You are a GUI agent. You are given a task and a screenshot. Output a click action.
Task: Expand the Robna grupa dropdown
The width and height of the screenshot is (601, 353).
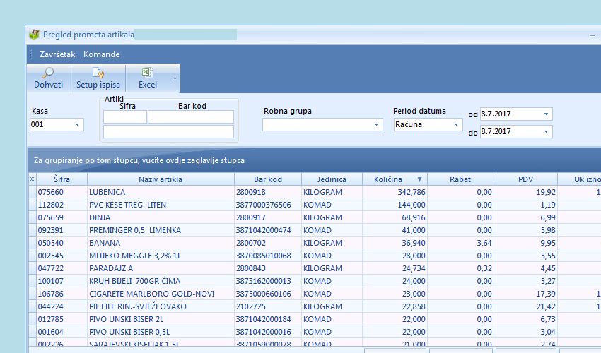(x=377, y=125)
